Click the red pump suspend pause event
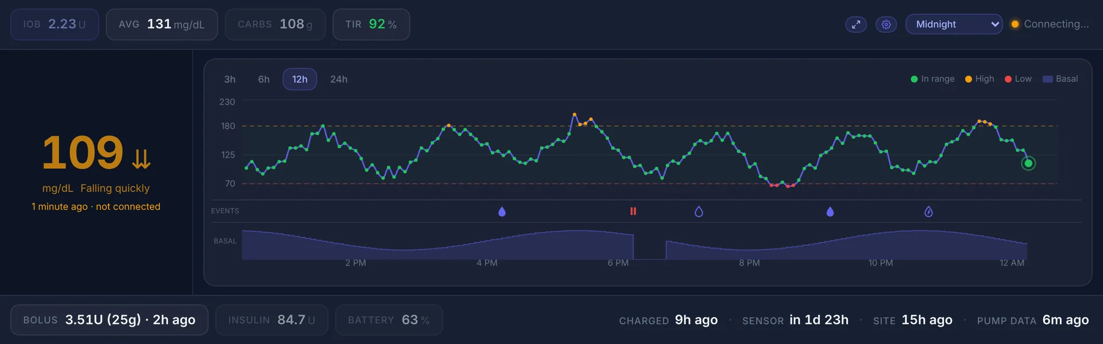Viewport: 1103px width, 344px height. 633,212
